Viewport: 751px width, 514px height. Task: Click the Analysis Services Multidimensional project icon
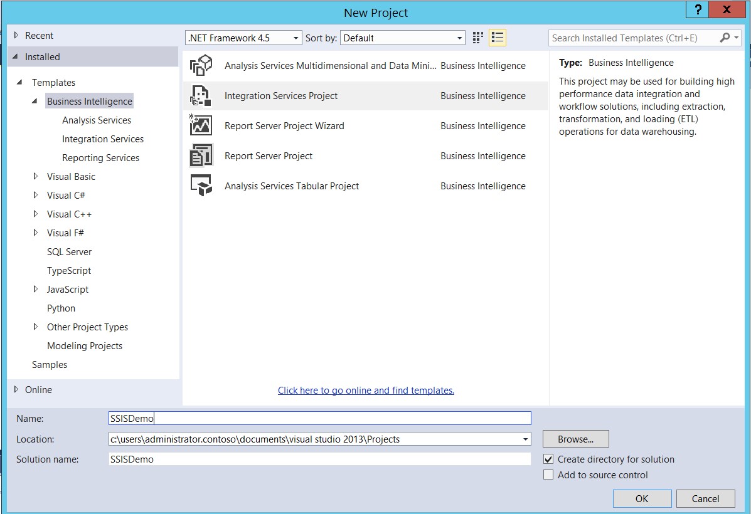(x=201, y=66)
